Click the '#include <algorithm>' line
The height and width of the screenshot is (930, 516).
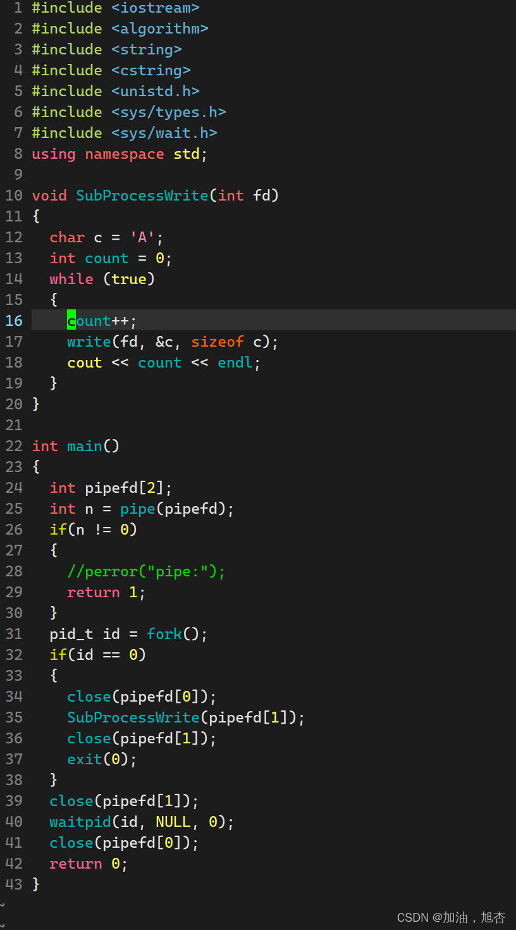coord(120,29)
